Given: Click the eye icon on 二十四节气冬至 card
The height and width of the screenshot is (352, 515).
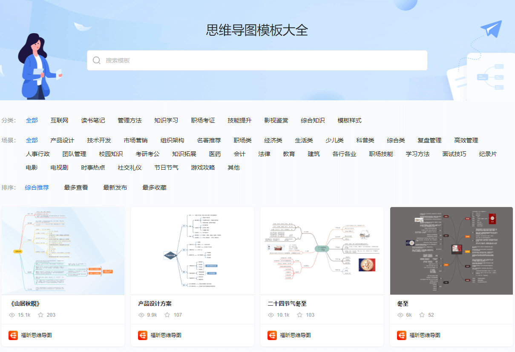Looking at the screenshot, I should [x=271, y=315].
